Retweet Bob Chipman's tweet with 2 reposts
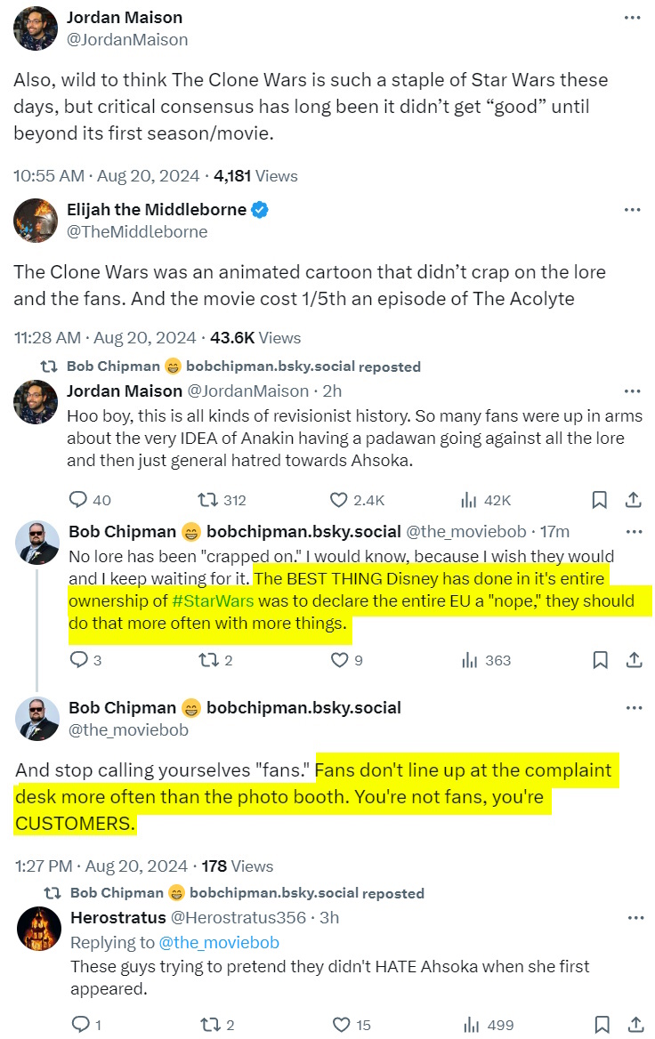Screen dimensions: 655x1039 point(206,660)
